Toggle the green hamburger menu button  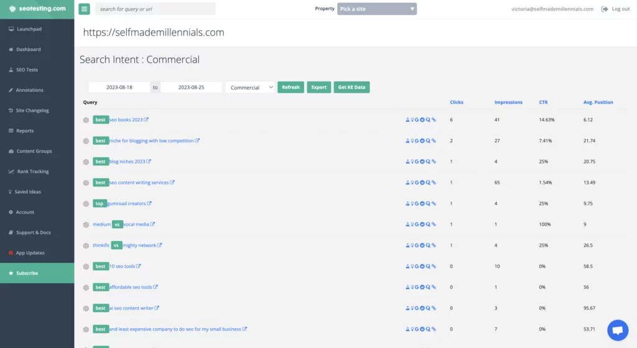pos(84,9)
